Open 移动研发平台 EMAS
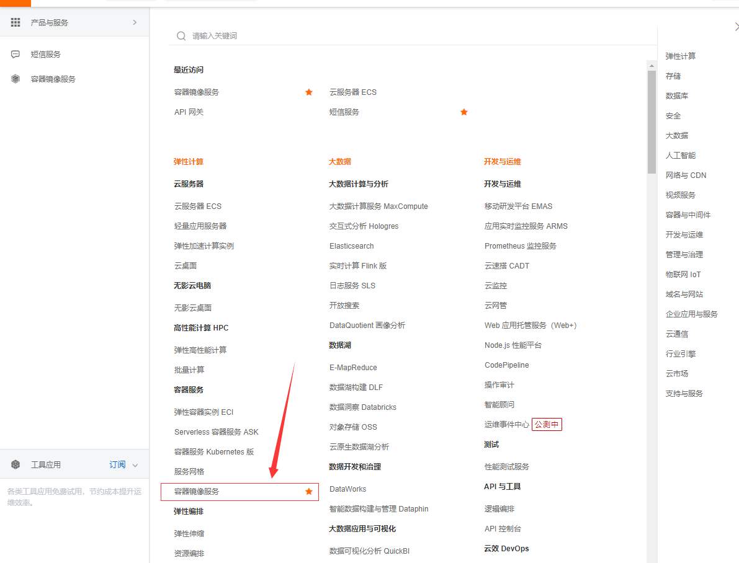 pos(518,206)
